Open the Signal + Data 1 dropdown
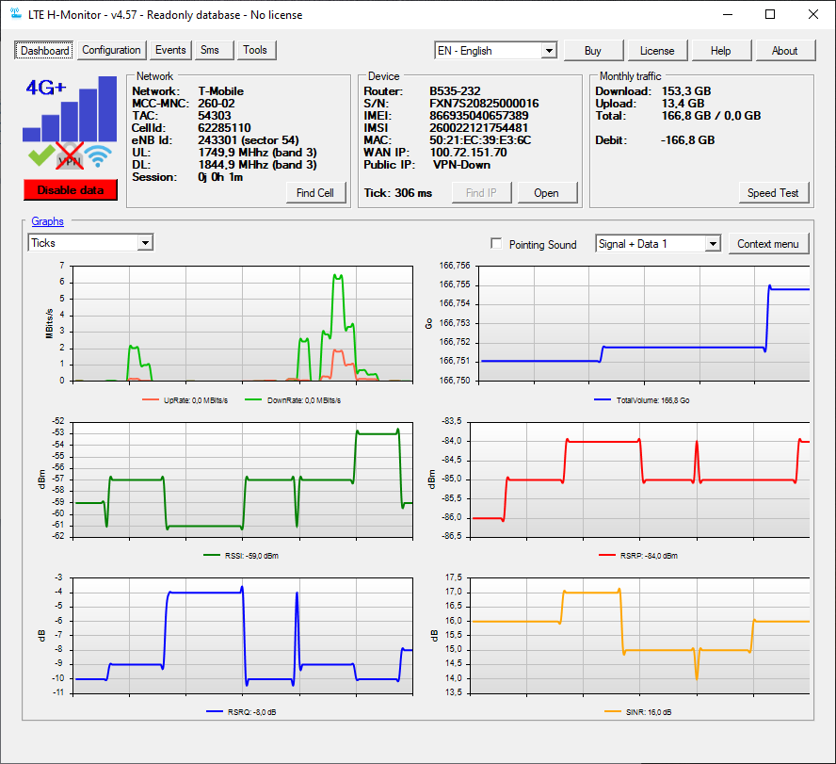This screenshot has height=764, width=836. tap(658, 244)
